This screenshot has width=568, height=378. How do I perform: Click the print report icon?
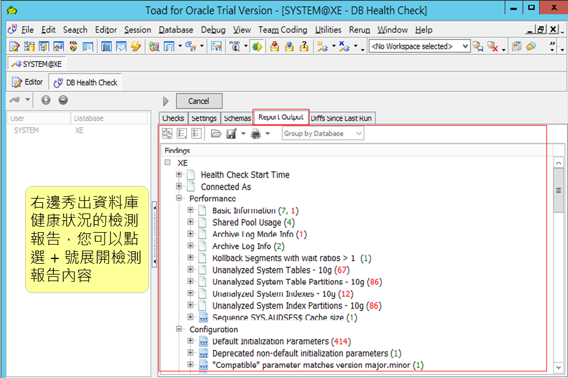pyautogui.click(x=257, y=134)
